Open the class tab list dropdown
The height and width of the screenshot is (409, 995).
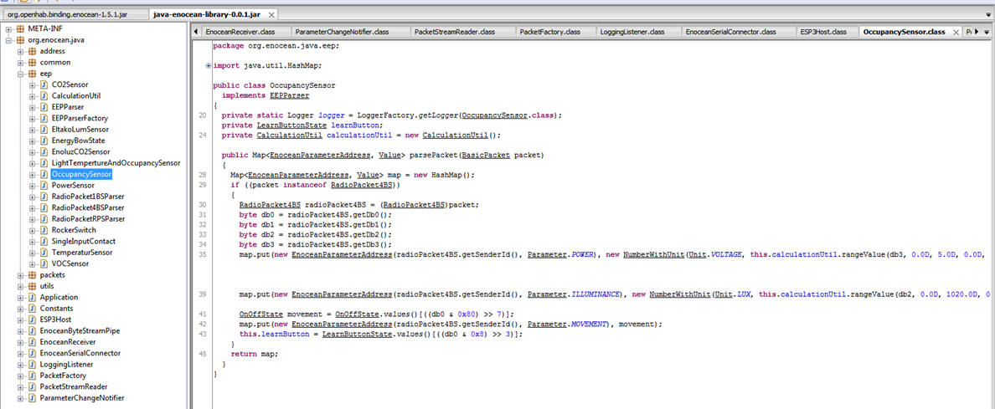tap(987, 32)
